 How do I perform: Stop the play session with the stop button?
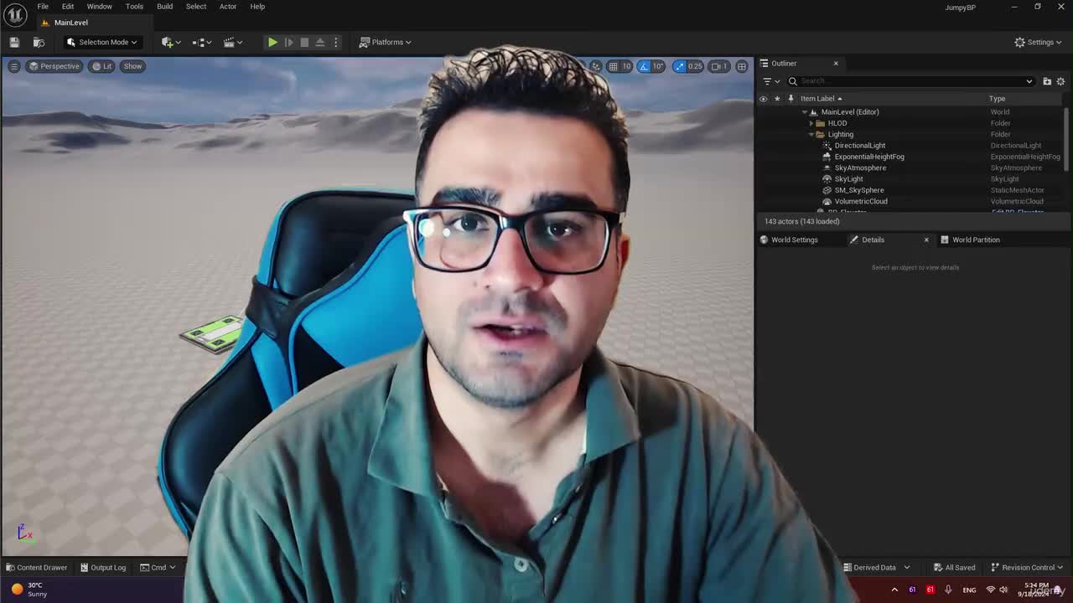click(304, 42)
